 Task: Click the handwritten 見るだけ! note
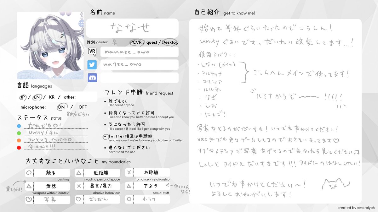tap(14, 189)
